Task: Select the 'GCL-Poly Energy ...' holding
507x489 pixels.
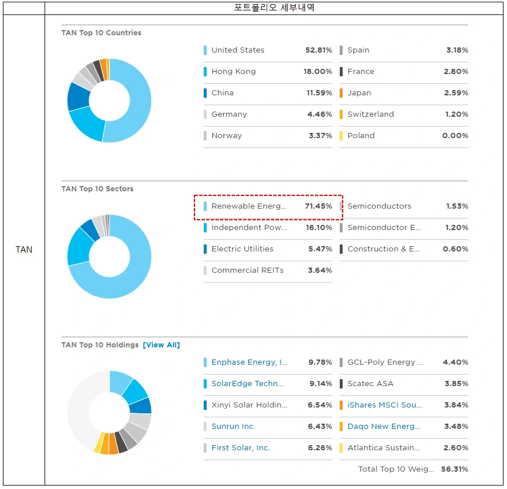Action: coord(385,362)
